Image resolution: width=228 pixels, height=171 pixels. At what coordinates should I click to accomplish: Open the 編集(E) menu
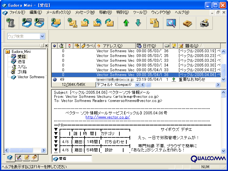pos(35,12)
